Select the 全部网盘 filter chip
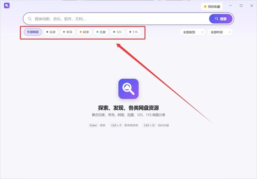Screen dimensions: 257x179 coord(33,32)
